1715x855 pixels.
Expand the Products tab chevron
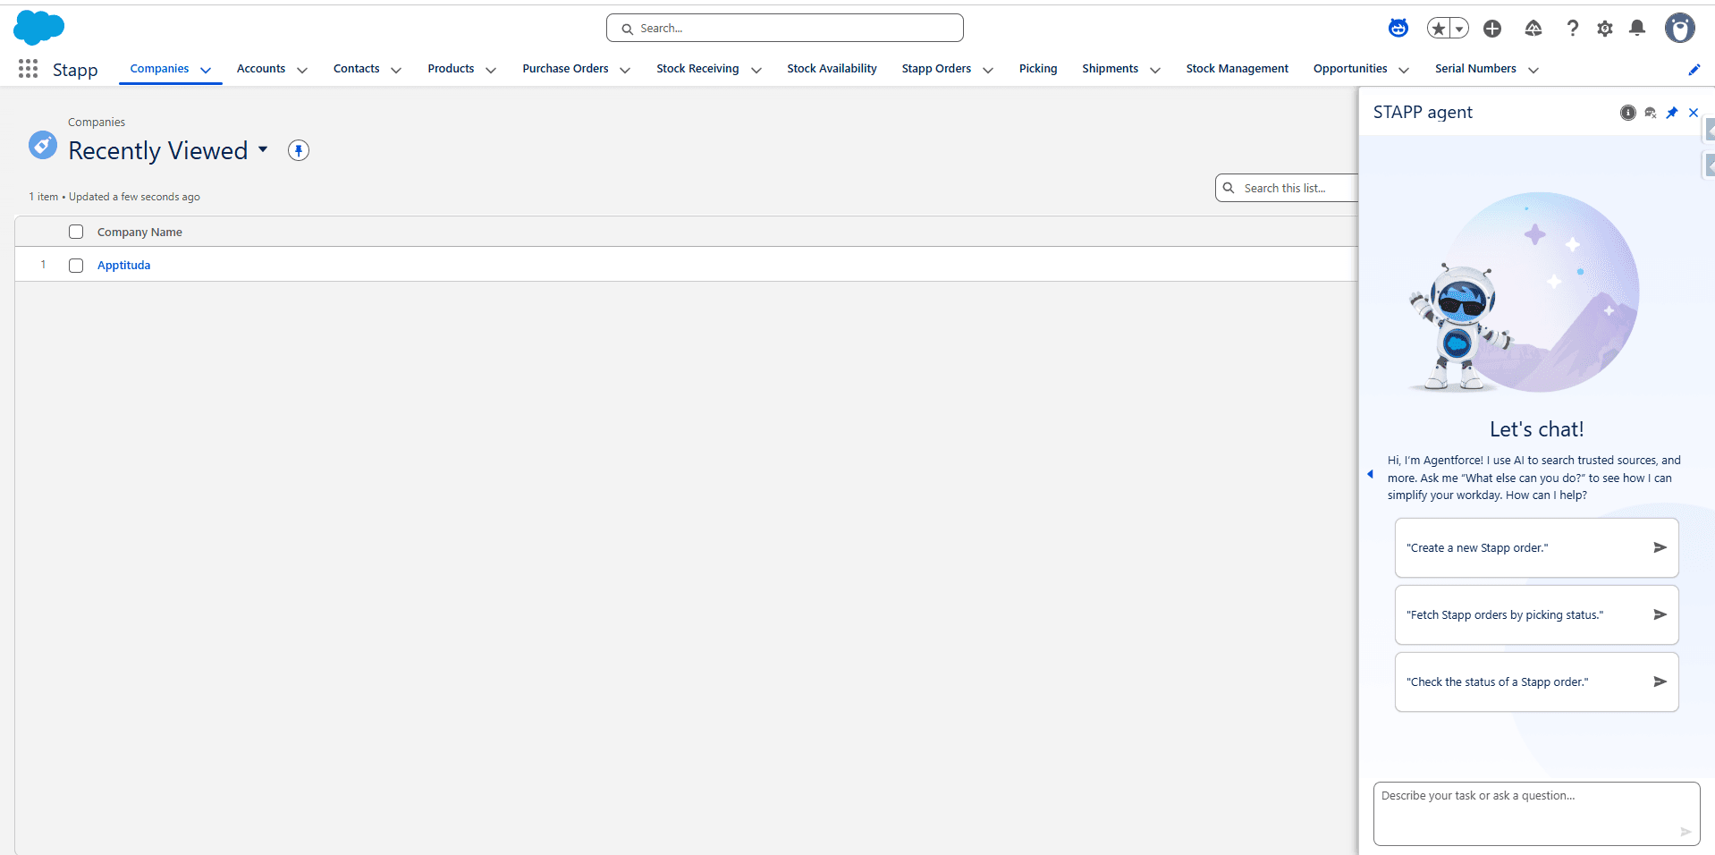pos(491,70)
